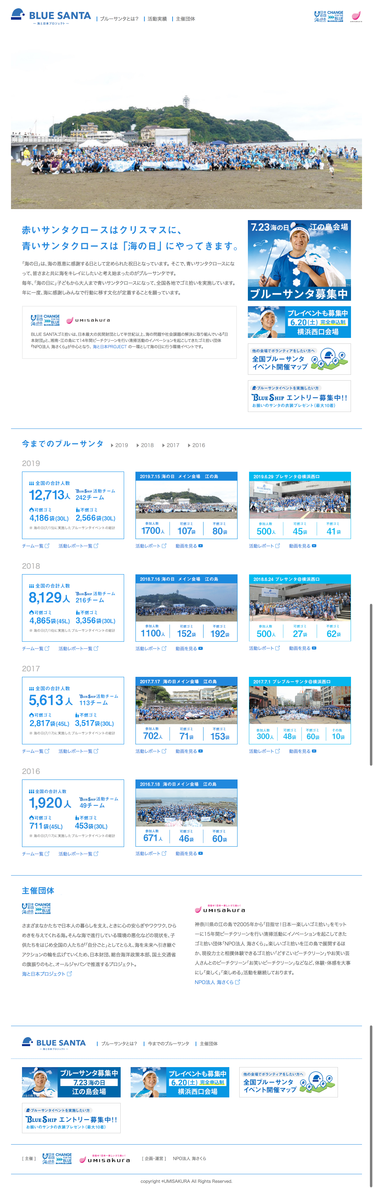
Task: Open 2018 活動レポート一覧 link
Action: click(x=78, y=648)
